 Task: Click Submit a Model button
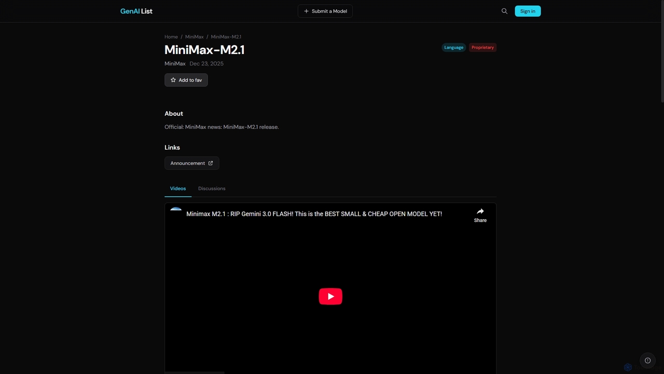click(x=325, y=11)
